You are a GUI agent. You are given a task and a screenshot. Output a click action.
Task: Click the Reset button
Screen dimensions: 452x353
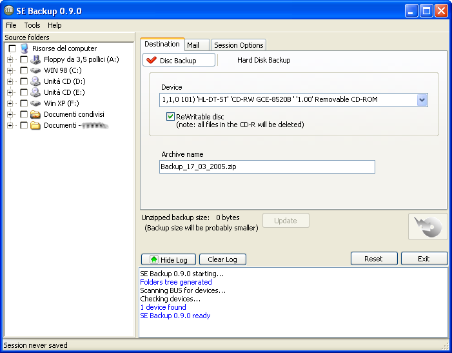pos(374,259)
